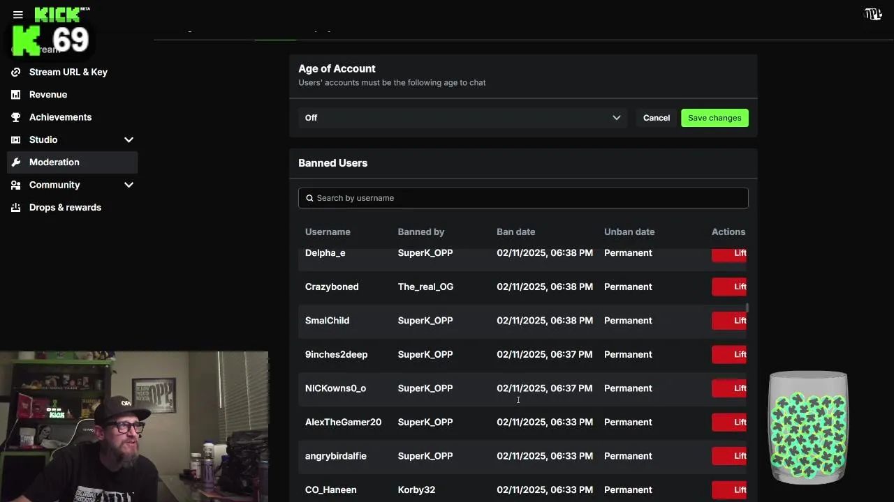Cancel the Age of Account changes
The image size is (894, 502).
click(656, 118)
